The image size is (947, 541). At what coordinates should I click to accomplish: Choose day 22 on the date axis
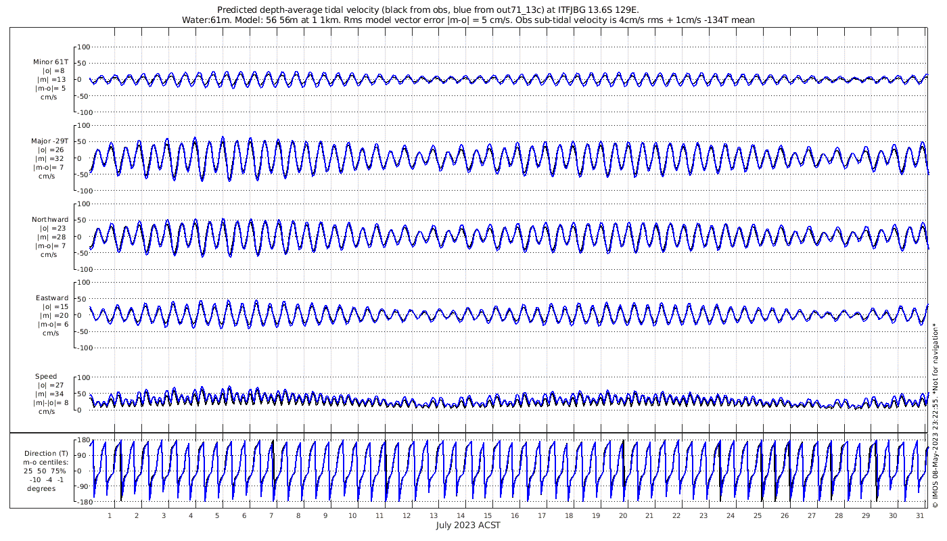point(676,515)
